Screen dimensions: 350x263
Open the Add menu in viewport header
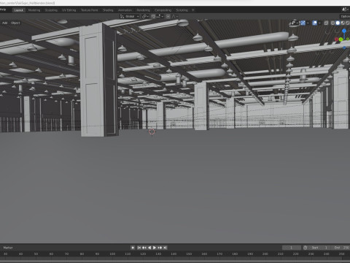coord(5,23)
